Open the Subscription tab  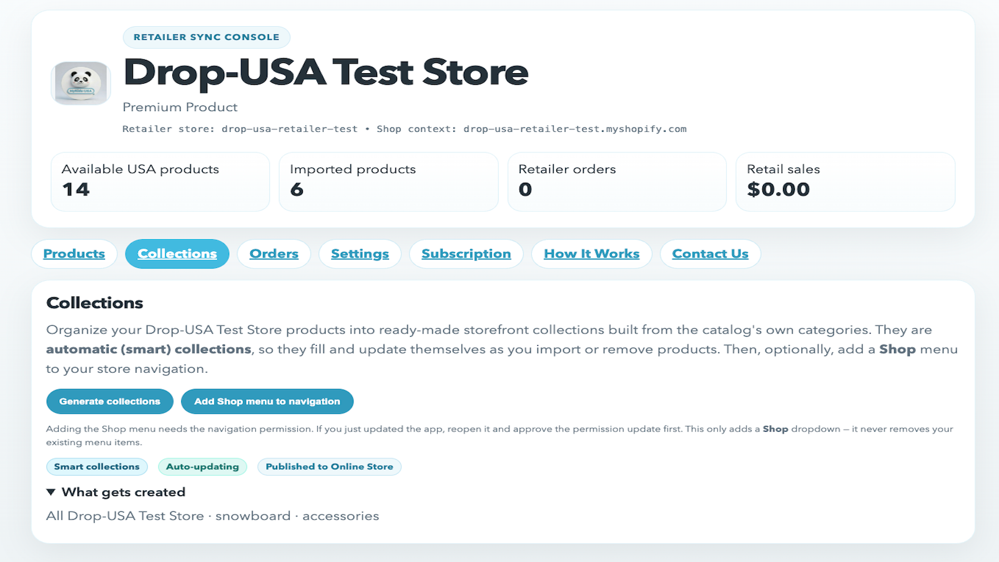pyautogui.click(x=466, y=254)
